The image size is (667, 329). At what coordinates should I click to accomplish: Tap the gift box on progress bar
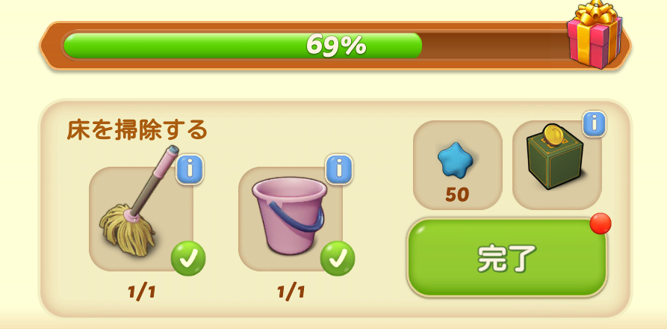coord(595,34)
